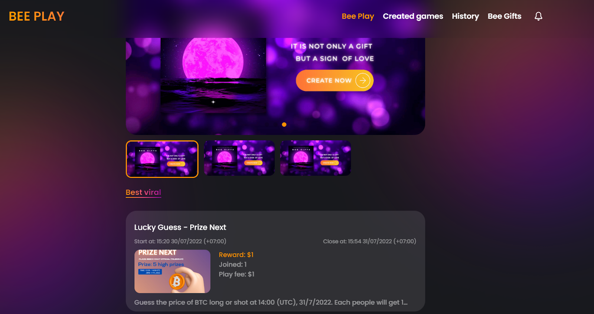Viewport: 594px width, 314px height.
Task: Click the arrow circle on Create Now
Action: pyautogui.click(x=363, y=80)
